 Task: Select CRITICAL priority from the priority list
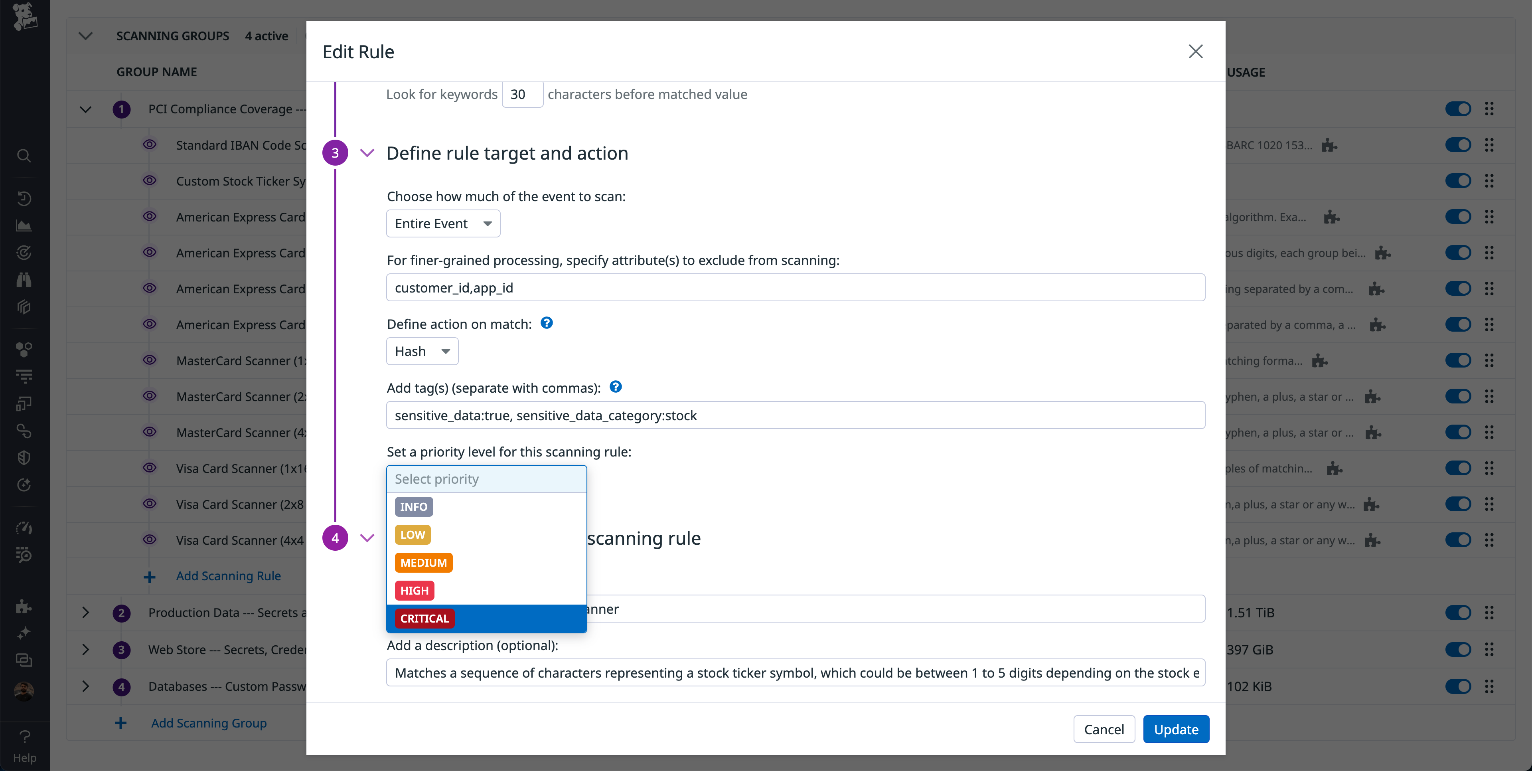[424, 618]
